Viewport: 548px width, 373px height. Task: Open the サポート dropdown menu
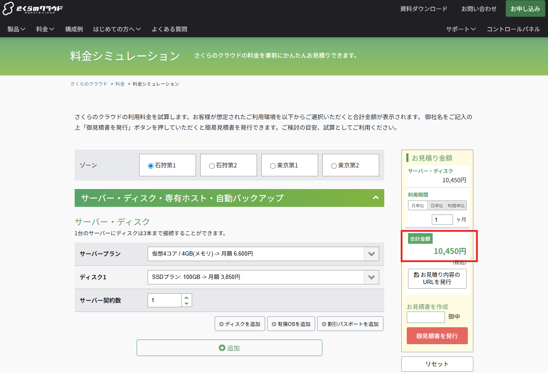461,29
